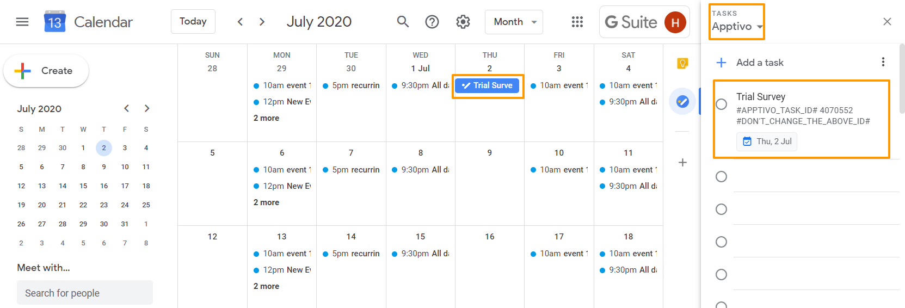905x308 pixels.
Task: Open Google Keep from side panel
Action: (x=682, y=63)
